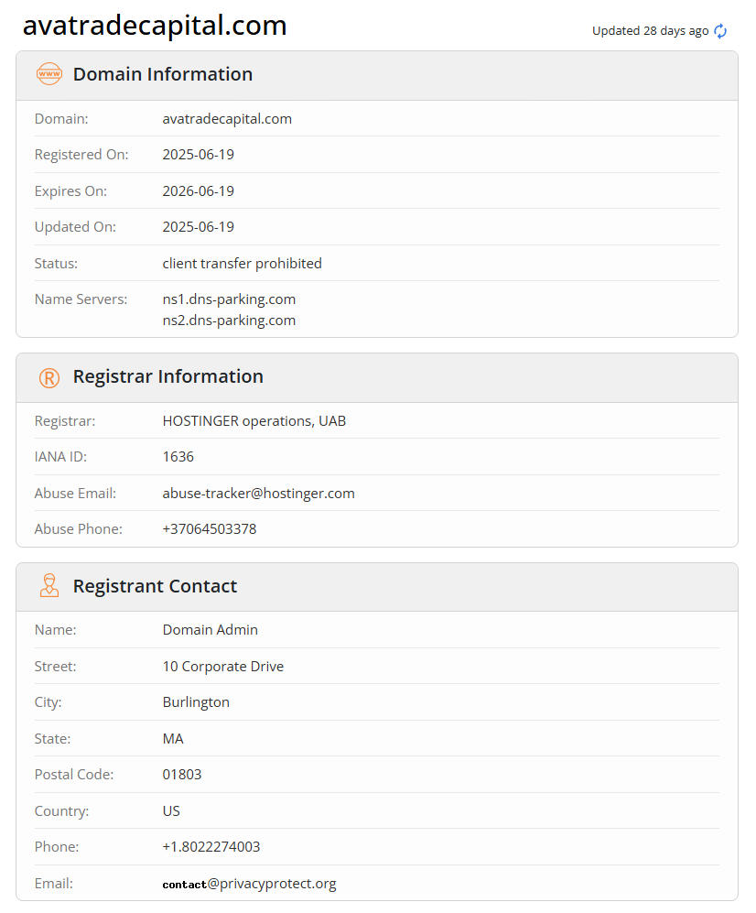Click the contact@privacyprotect.org email

tap(249, 884)
